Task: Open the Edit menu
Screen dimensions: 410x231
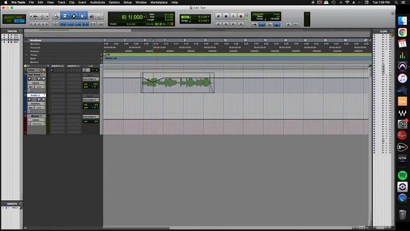Action: [40, 3]
